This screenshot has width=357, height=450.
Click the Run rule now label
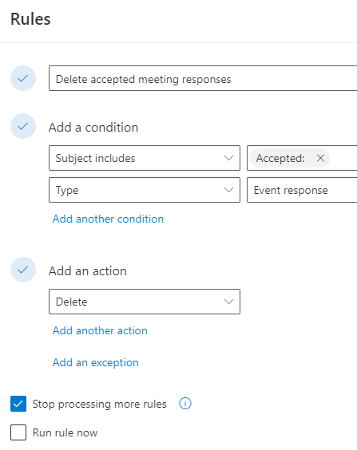click(x=65, y=432)
